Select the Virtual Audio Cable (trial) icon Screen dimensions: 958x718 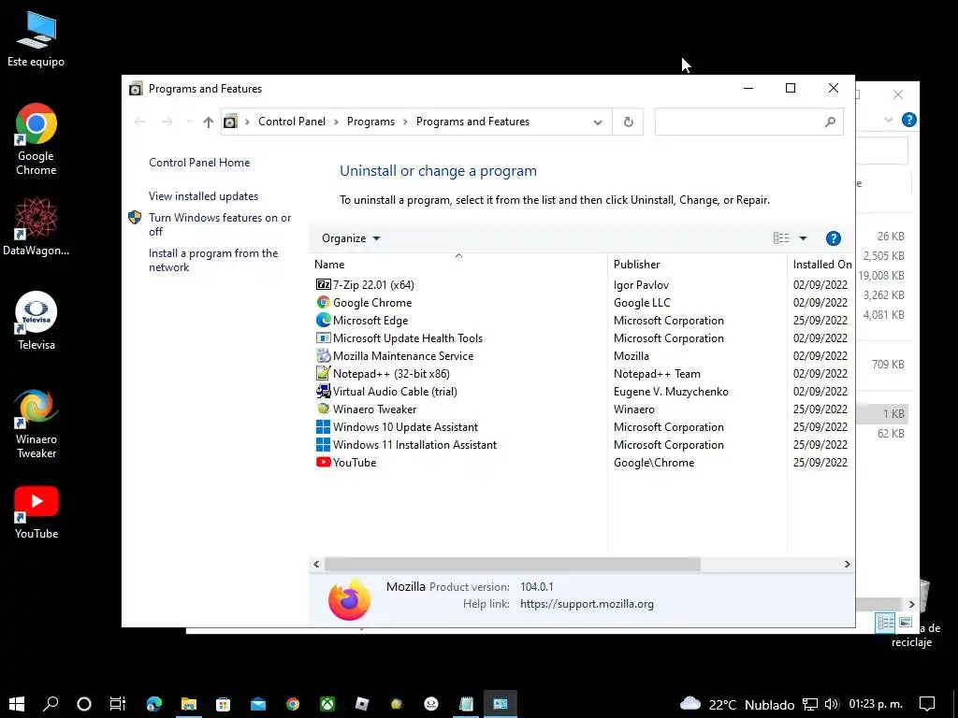tap(323, 391)
